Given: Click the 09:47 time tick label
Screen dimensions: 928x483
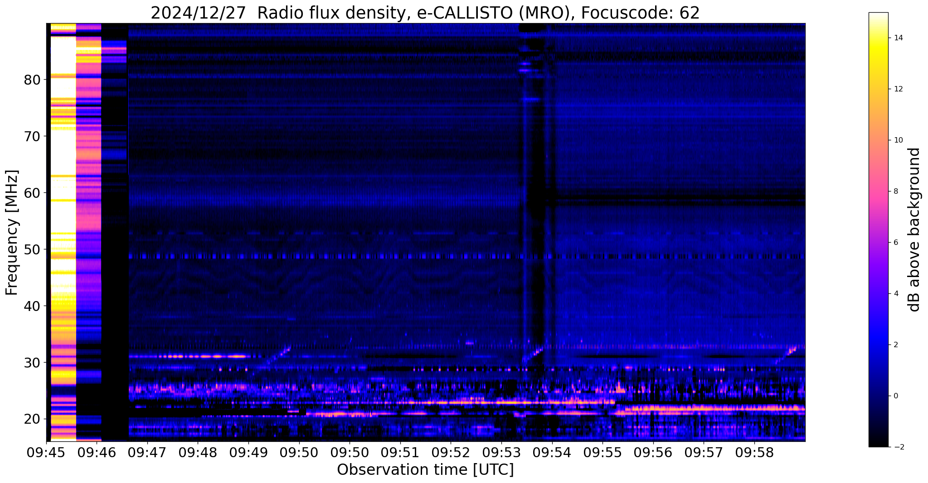Looking at the screenshot, I should coord(148,453).
